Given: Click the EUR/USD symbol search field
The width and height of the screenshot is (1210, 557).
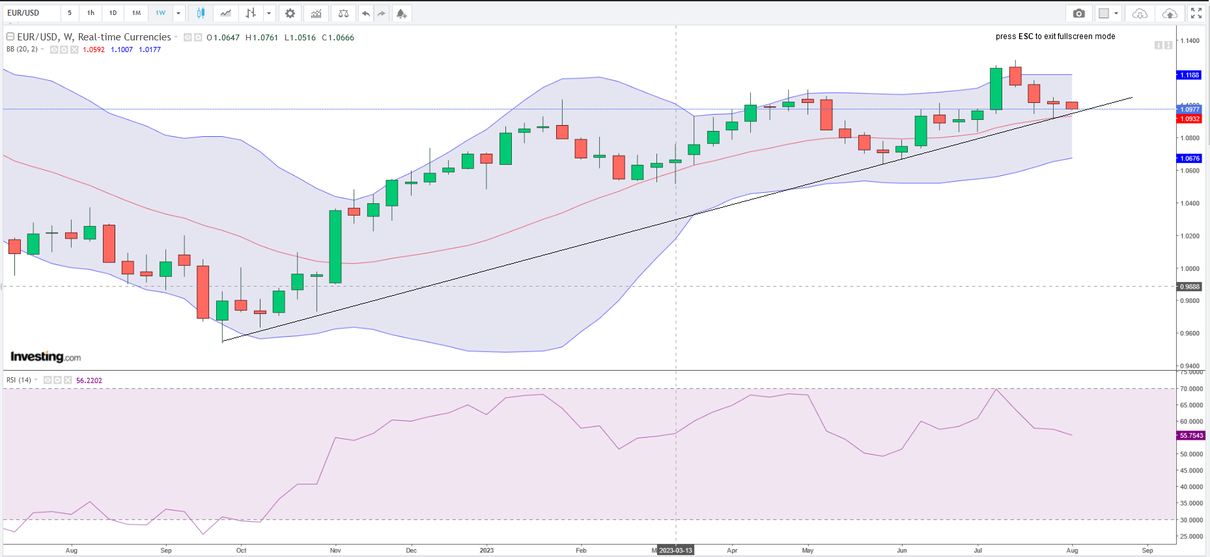Looking at the screenshot, I should click(32, 13).
